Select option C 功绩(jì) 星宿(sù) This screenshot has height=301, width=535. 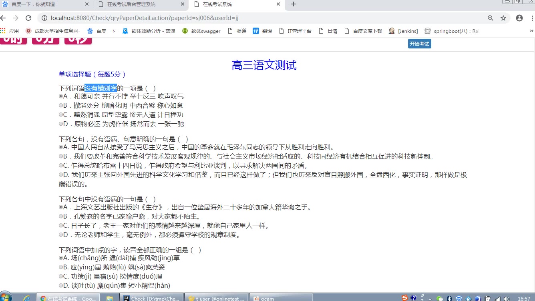click(x=61, y=276)
